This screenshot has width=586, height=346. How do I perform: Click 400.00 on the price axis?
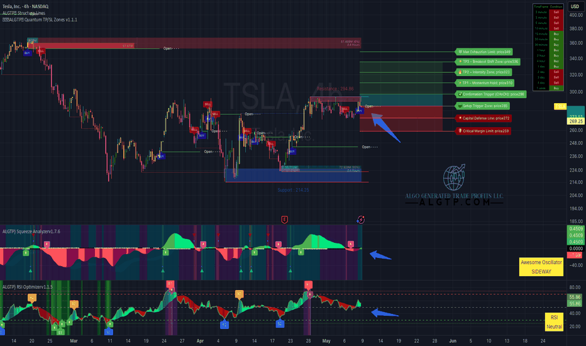(x=576, y=15)
